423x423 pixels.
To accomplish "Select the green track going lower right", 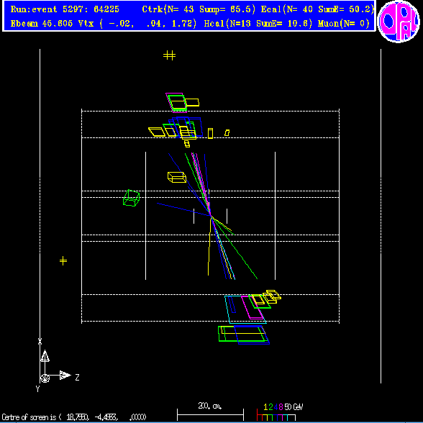I will (235, 248).
